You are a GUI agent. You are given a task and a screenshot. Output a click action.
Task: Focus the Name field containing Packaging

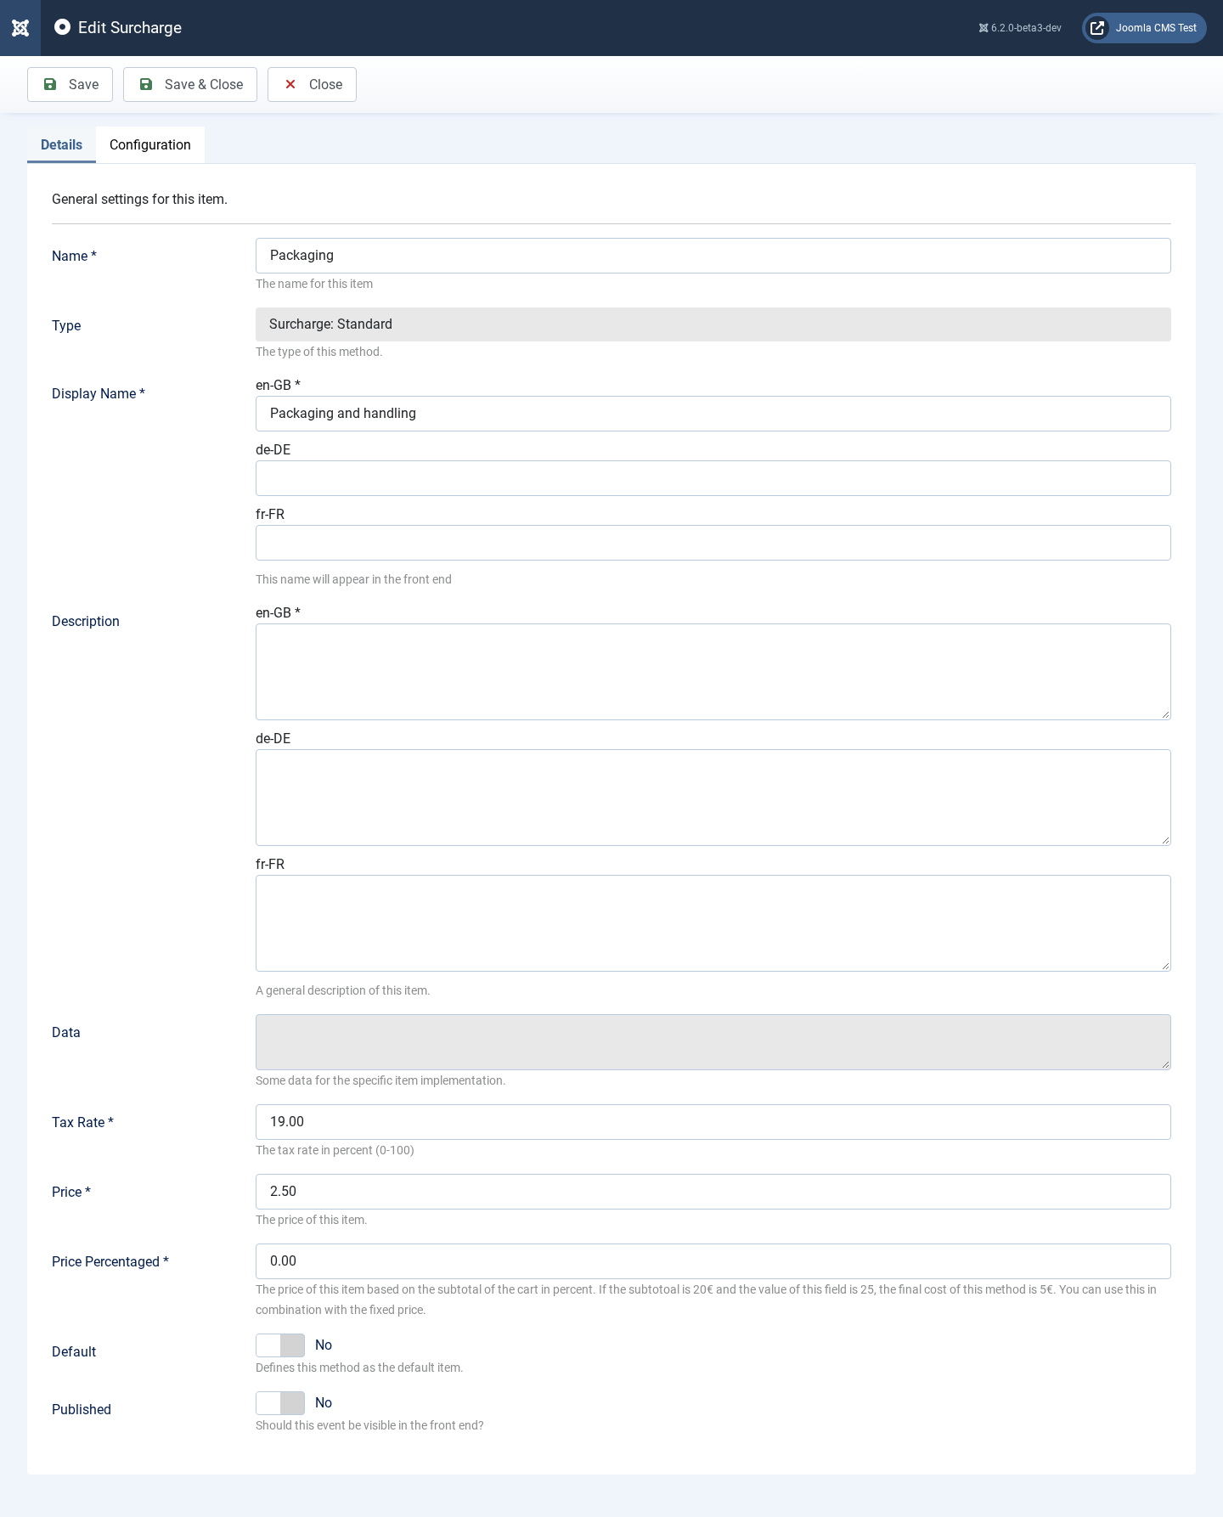(x=713, y=256)
